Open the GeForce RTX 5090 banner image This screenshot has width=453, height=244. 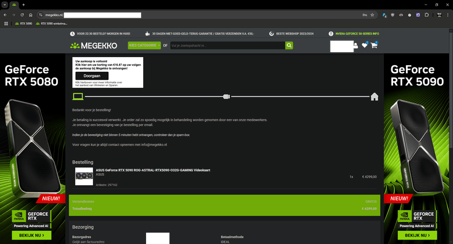pyautogui.click(x=416, y=149)
